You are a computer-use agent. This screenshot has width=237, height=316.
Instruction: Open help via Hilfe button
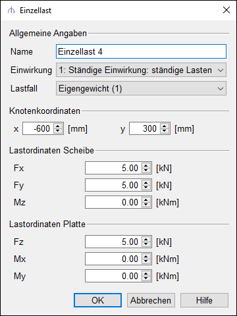[x=204, y=300]
